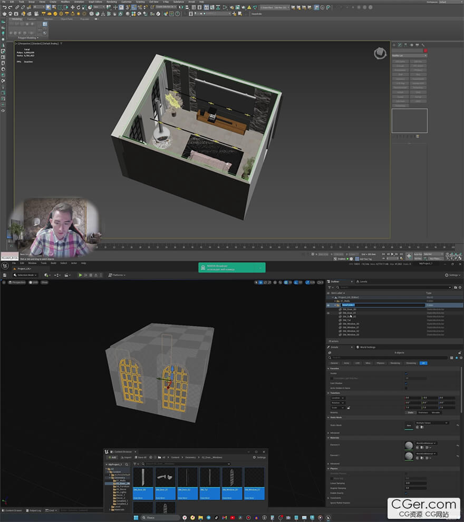Toggle the Visible checkbox in Details
This screenshot has width=464, height=522.
[406, 373]
